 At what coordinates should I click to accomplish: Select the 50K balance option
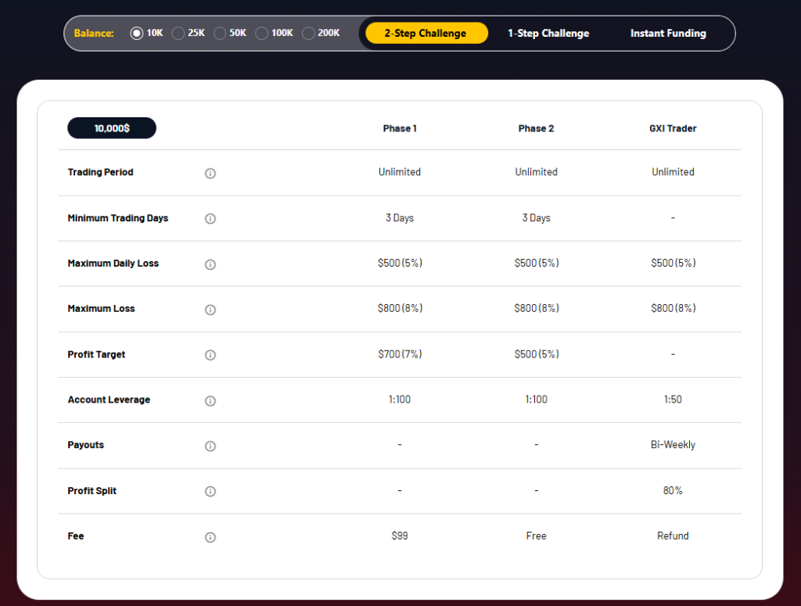click(x=219, y=33)
